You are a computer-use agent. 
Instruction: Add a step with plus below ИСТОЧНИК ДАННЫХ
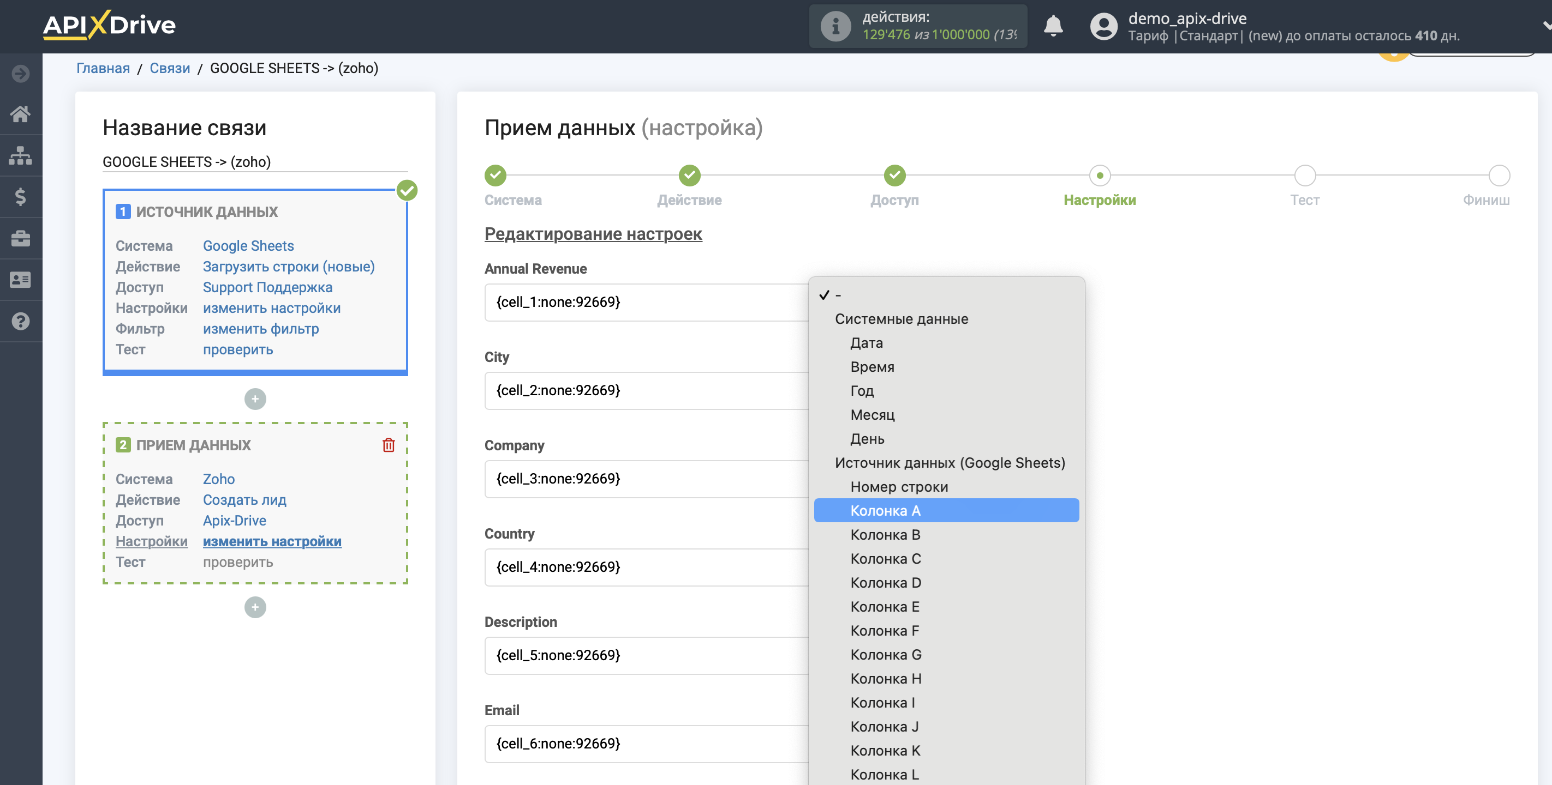(x=255, y=398)
